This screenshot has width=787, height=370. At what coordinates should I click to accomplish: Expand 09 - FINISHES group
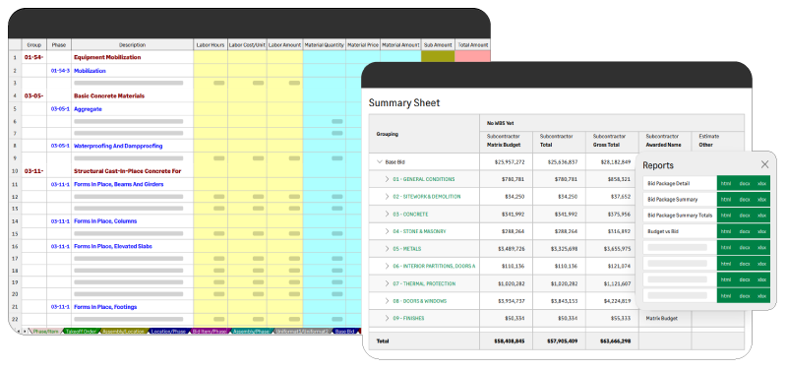[387, 318]
